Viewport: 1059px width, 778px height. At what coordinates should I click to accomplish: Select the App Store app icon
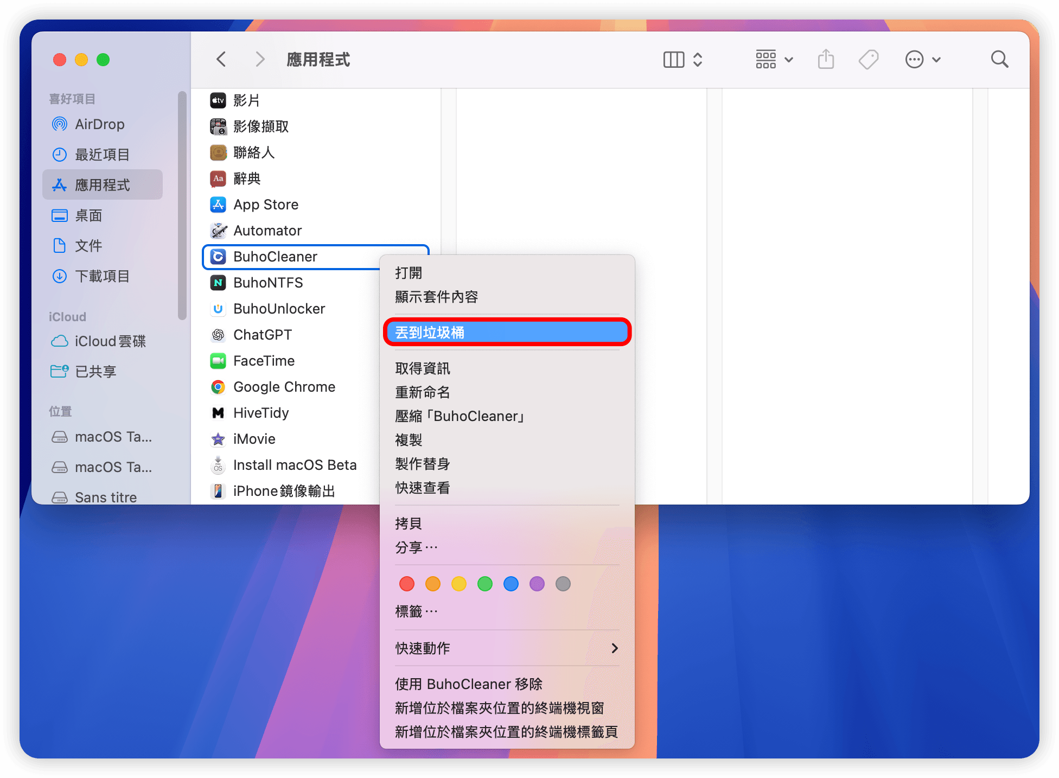[x=218, y=205]
